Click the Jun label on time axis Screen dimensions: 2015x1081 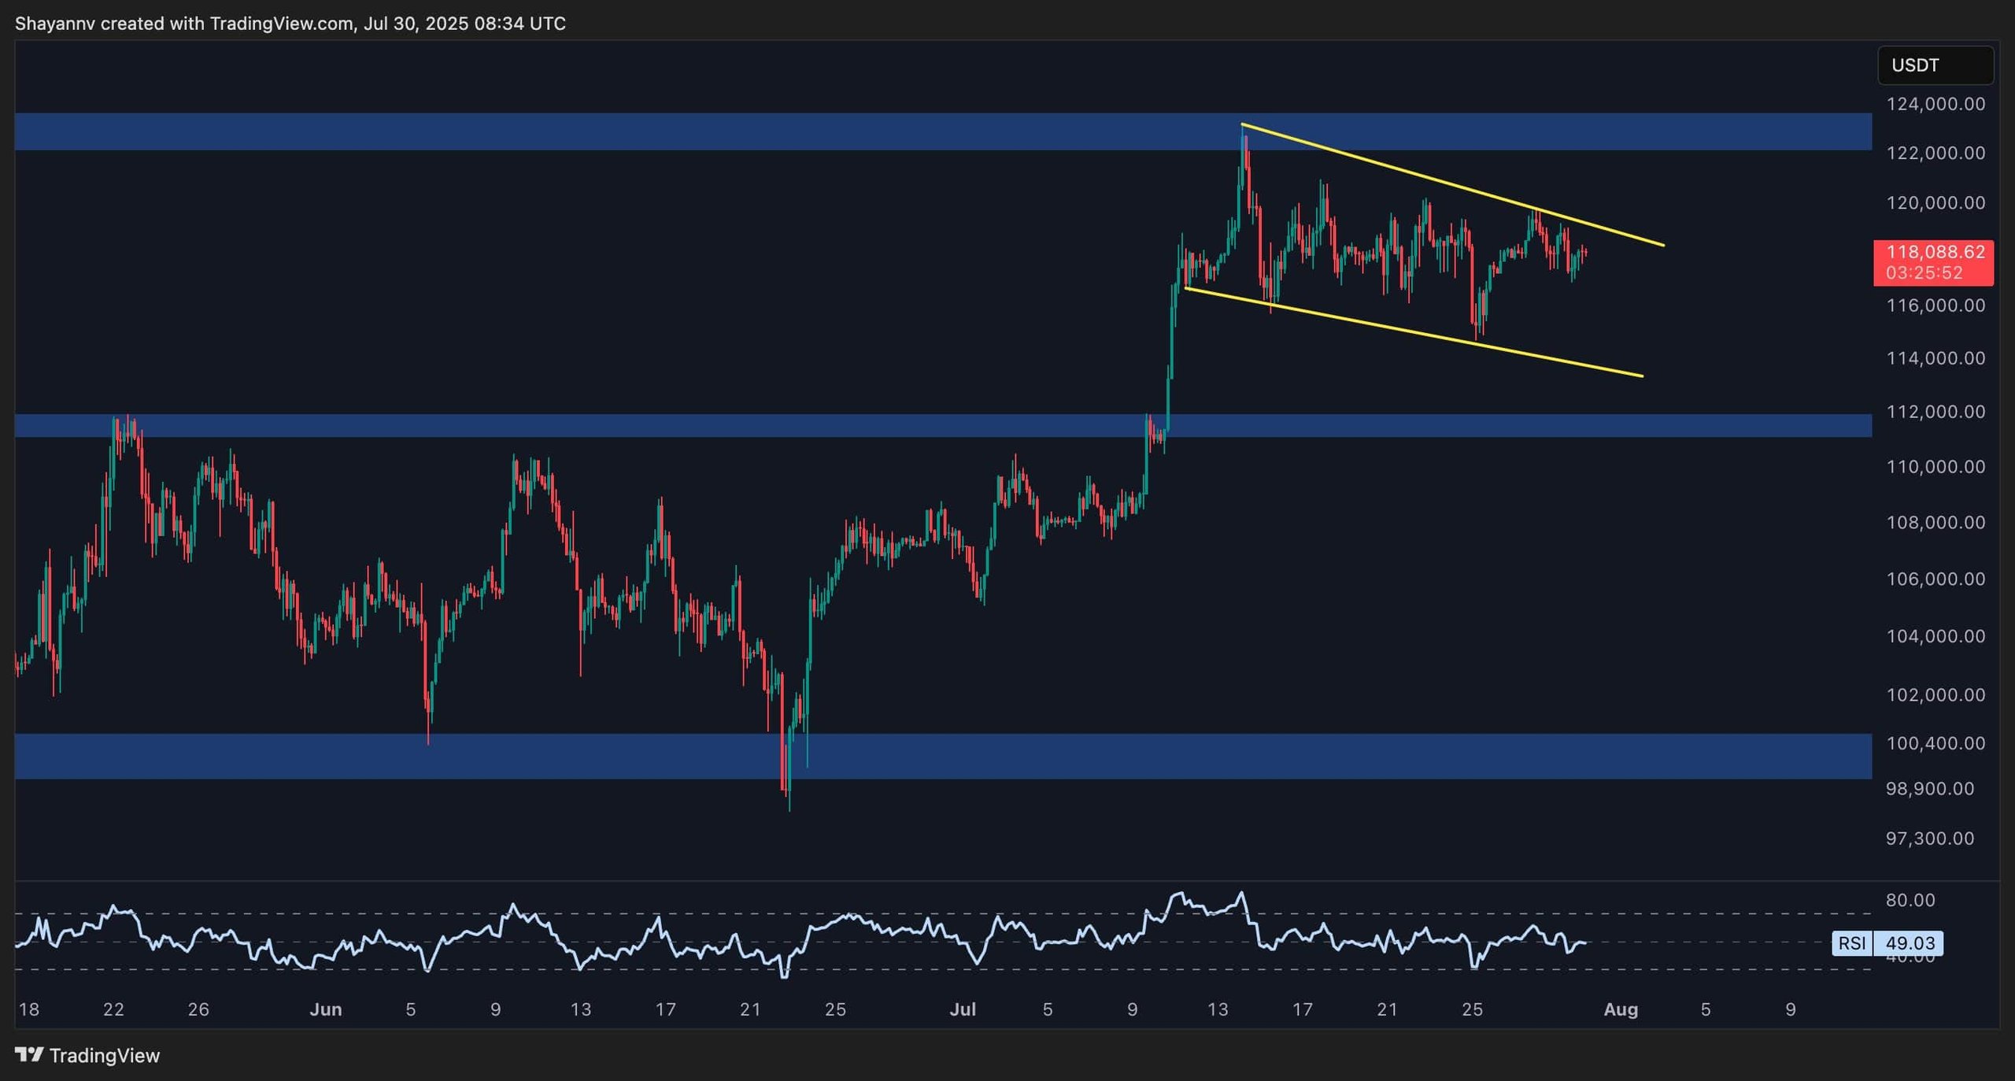325,1009
